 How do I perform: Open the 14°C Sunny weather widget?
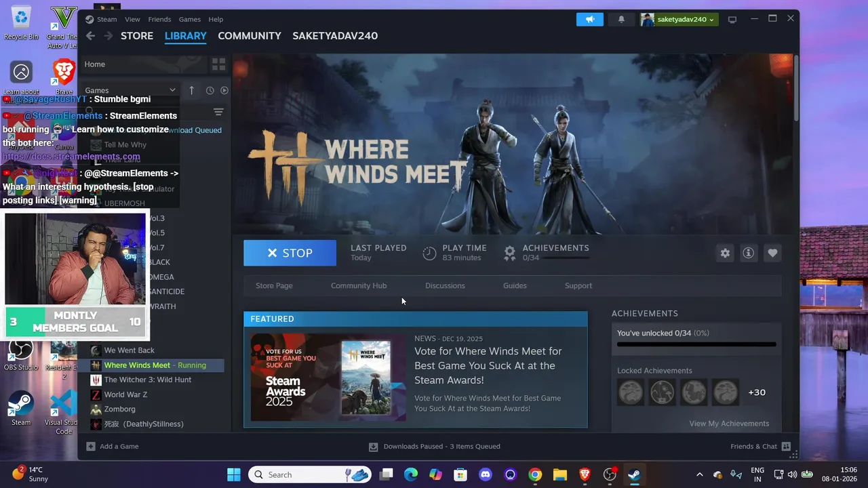point(30,474)
